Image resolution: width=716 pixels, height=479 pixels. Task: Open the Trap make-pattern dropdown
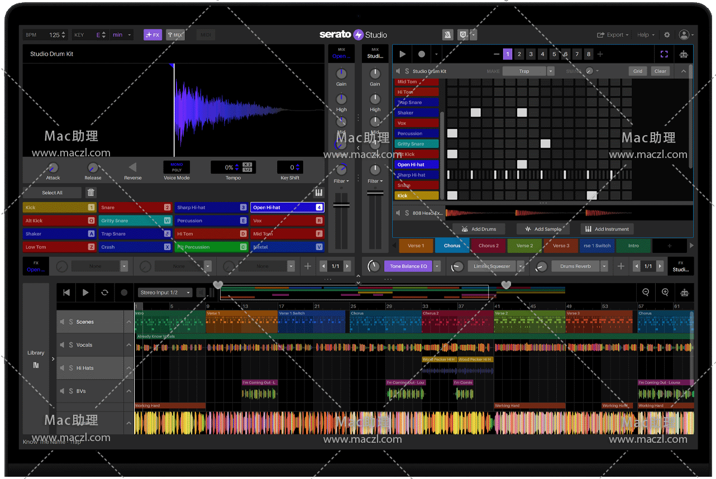coord(551,71)
